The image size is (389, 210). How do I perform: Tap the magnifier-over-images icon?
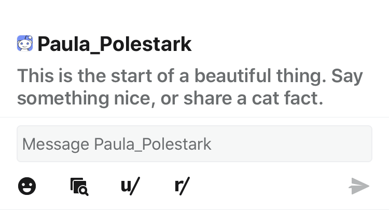[79, 186]
